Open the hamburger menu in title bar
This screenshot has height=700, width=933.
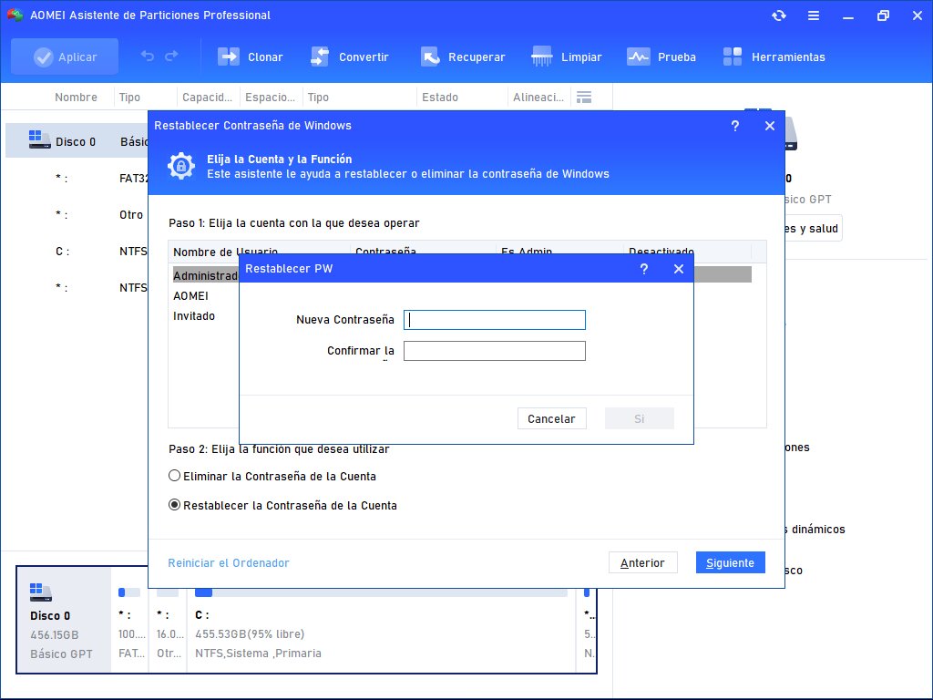point(814,15)
